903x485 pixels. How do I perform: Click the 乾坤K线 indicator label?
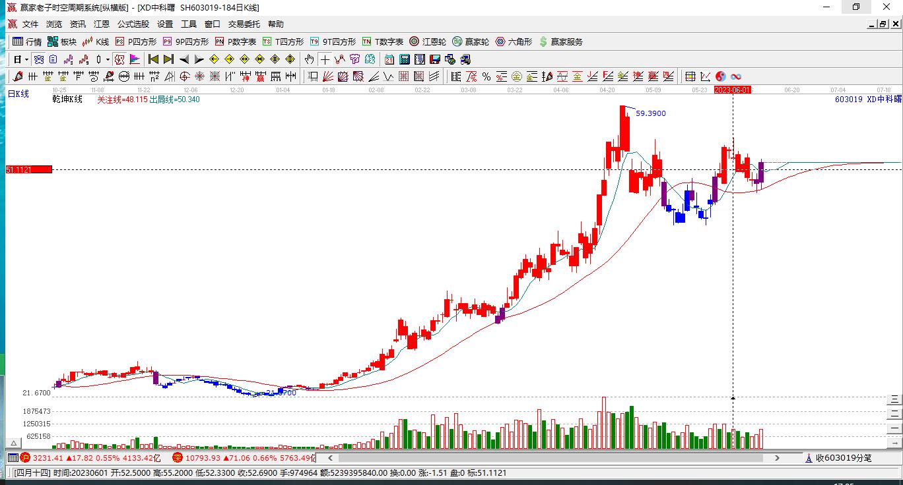pos(67,100)
